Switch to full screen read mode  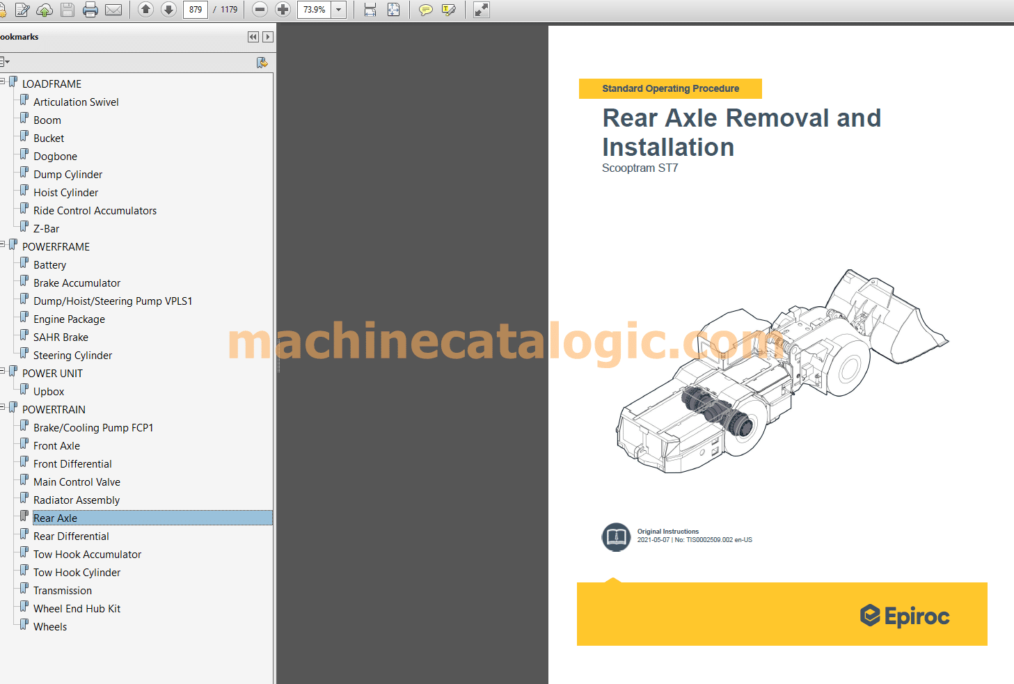tap(481, 10)
